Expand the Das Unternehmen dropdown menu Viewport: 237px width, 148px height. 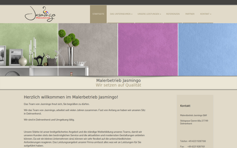coord(121,14)
